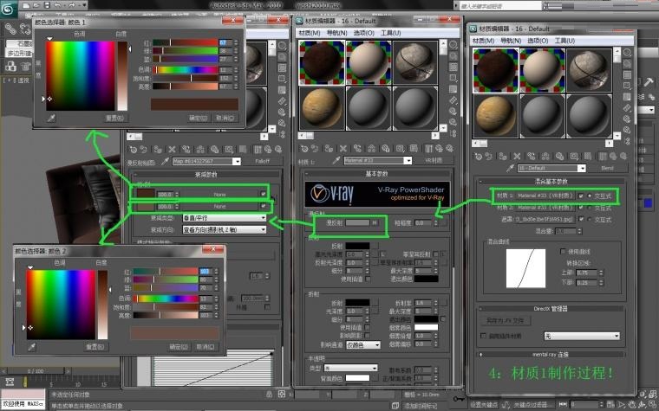The image size is (659, 411).
Task: Click eyedropper in Color 1 selector dialog
Action: click(51, 119)
